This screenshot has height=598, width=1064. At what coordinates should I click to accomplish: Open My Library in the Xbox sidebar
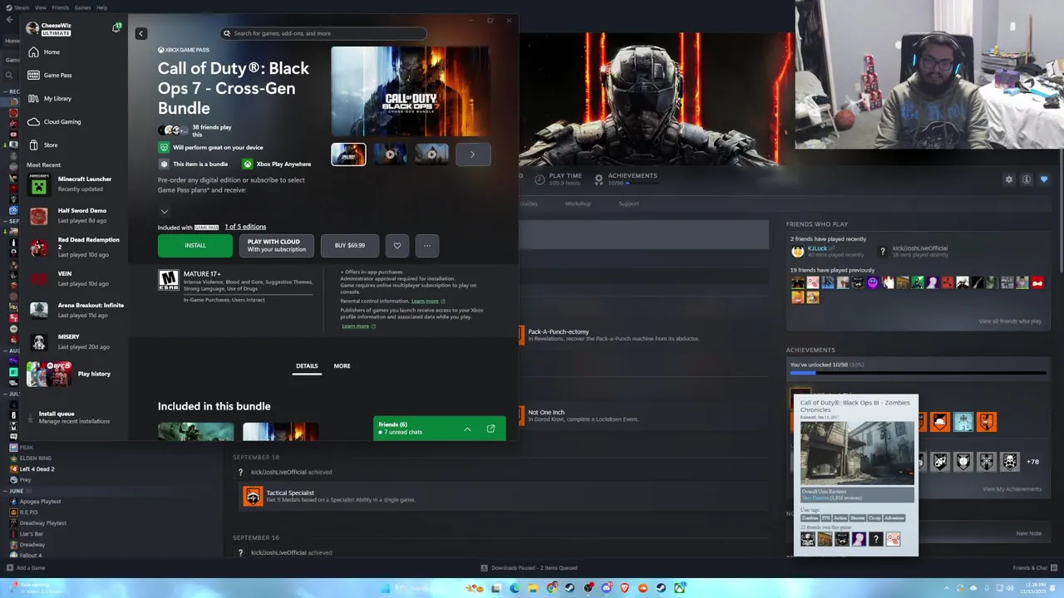57,98
